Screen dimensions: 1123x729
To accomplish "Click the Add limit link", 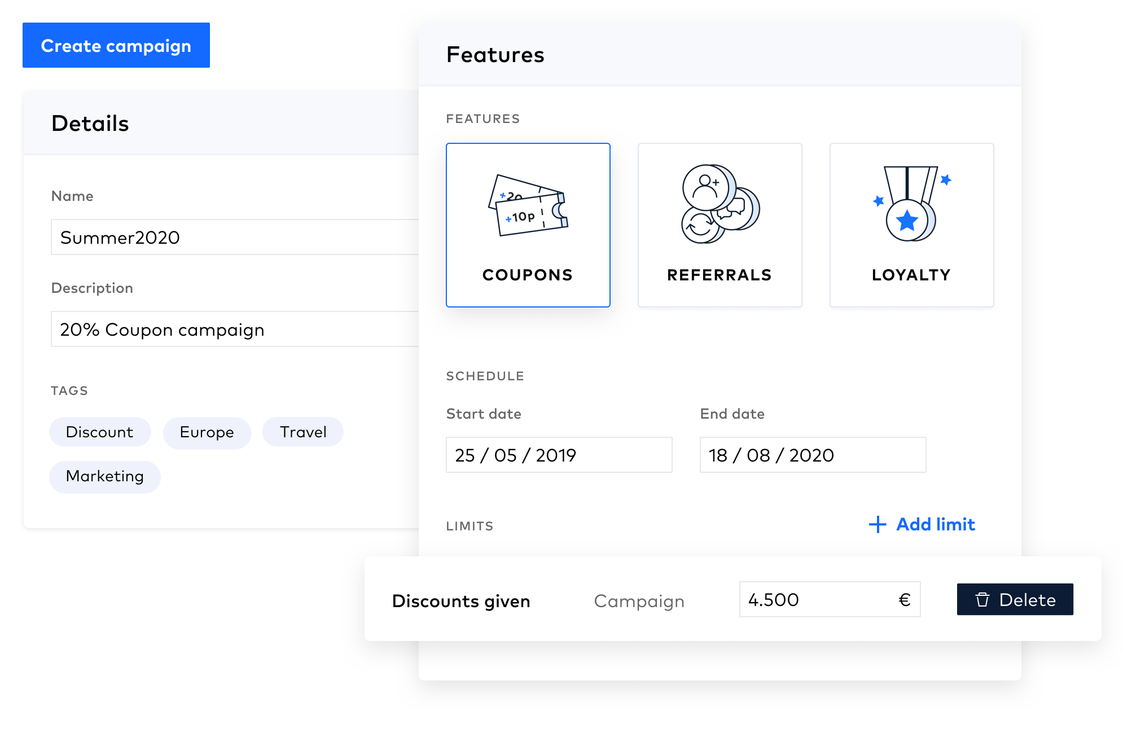I will (x=922, y=524).
